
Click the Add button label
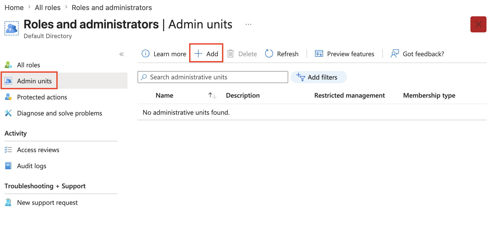(x=212, y=54)
